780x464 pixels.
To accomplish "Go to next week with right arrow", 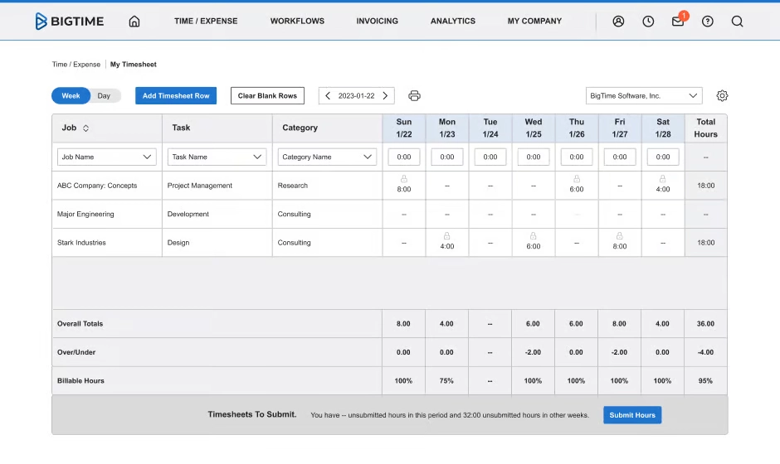I will tap(386, 96).
